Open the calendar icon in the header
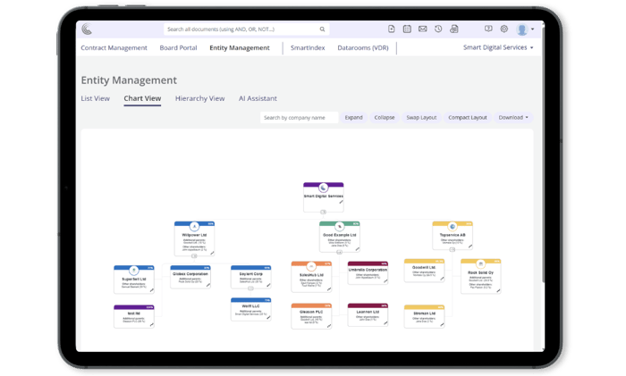This screenshot has width=626, height=376. tap(407, 29)
